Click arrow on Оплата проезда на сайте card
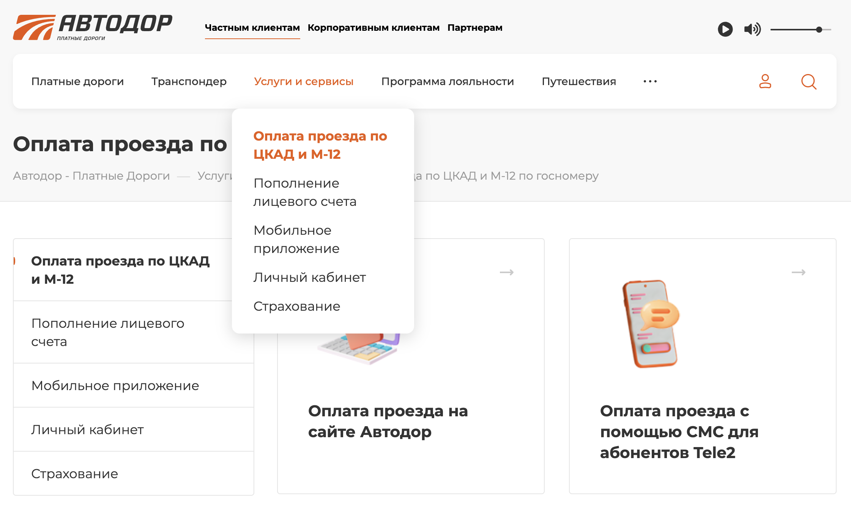This screenshot has height=509, width=851. tap(507, 272)
